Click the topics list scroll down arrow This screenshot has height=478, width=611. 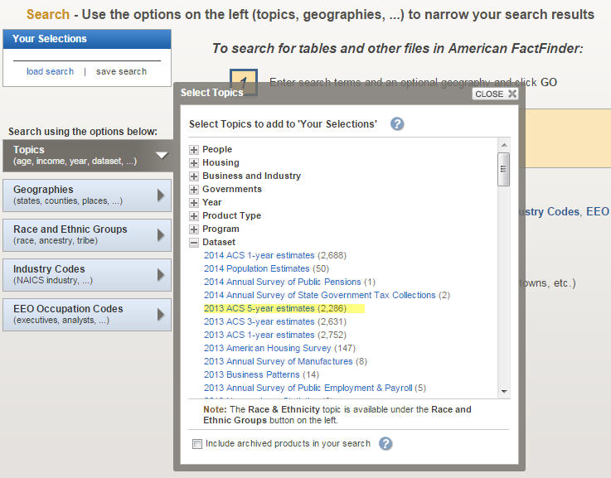(x=504, y=391)
